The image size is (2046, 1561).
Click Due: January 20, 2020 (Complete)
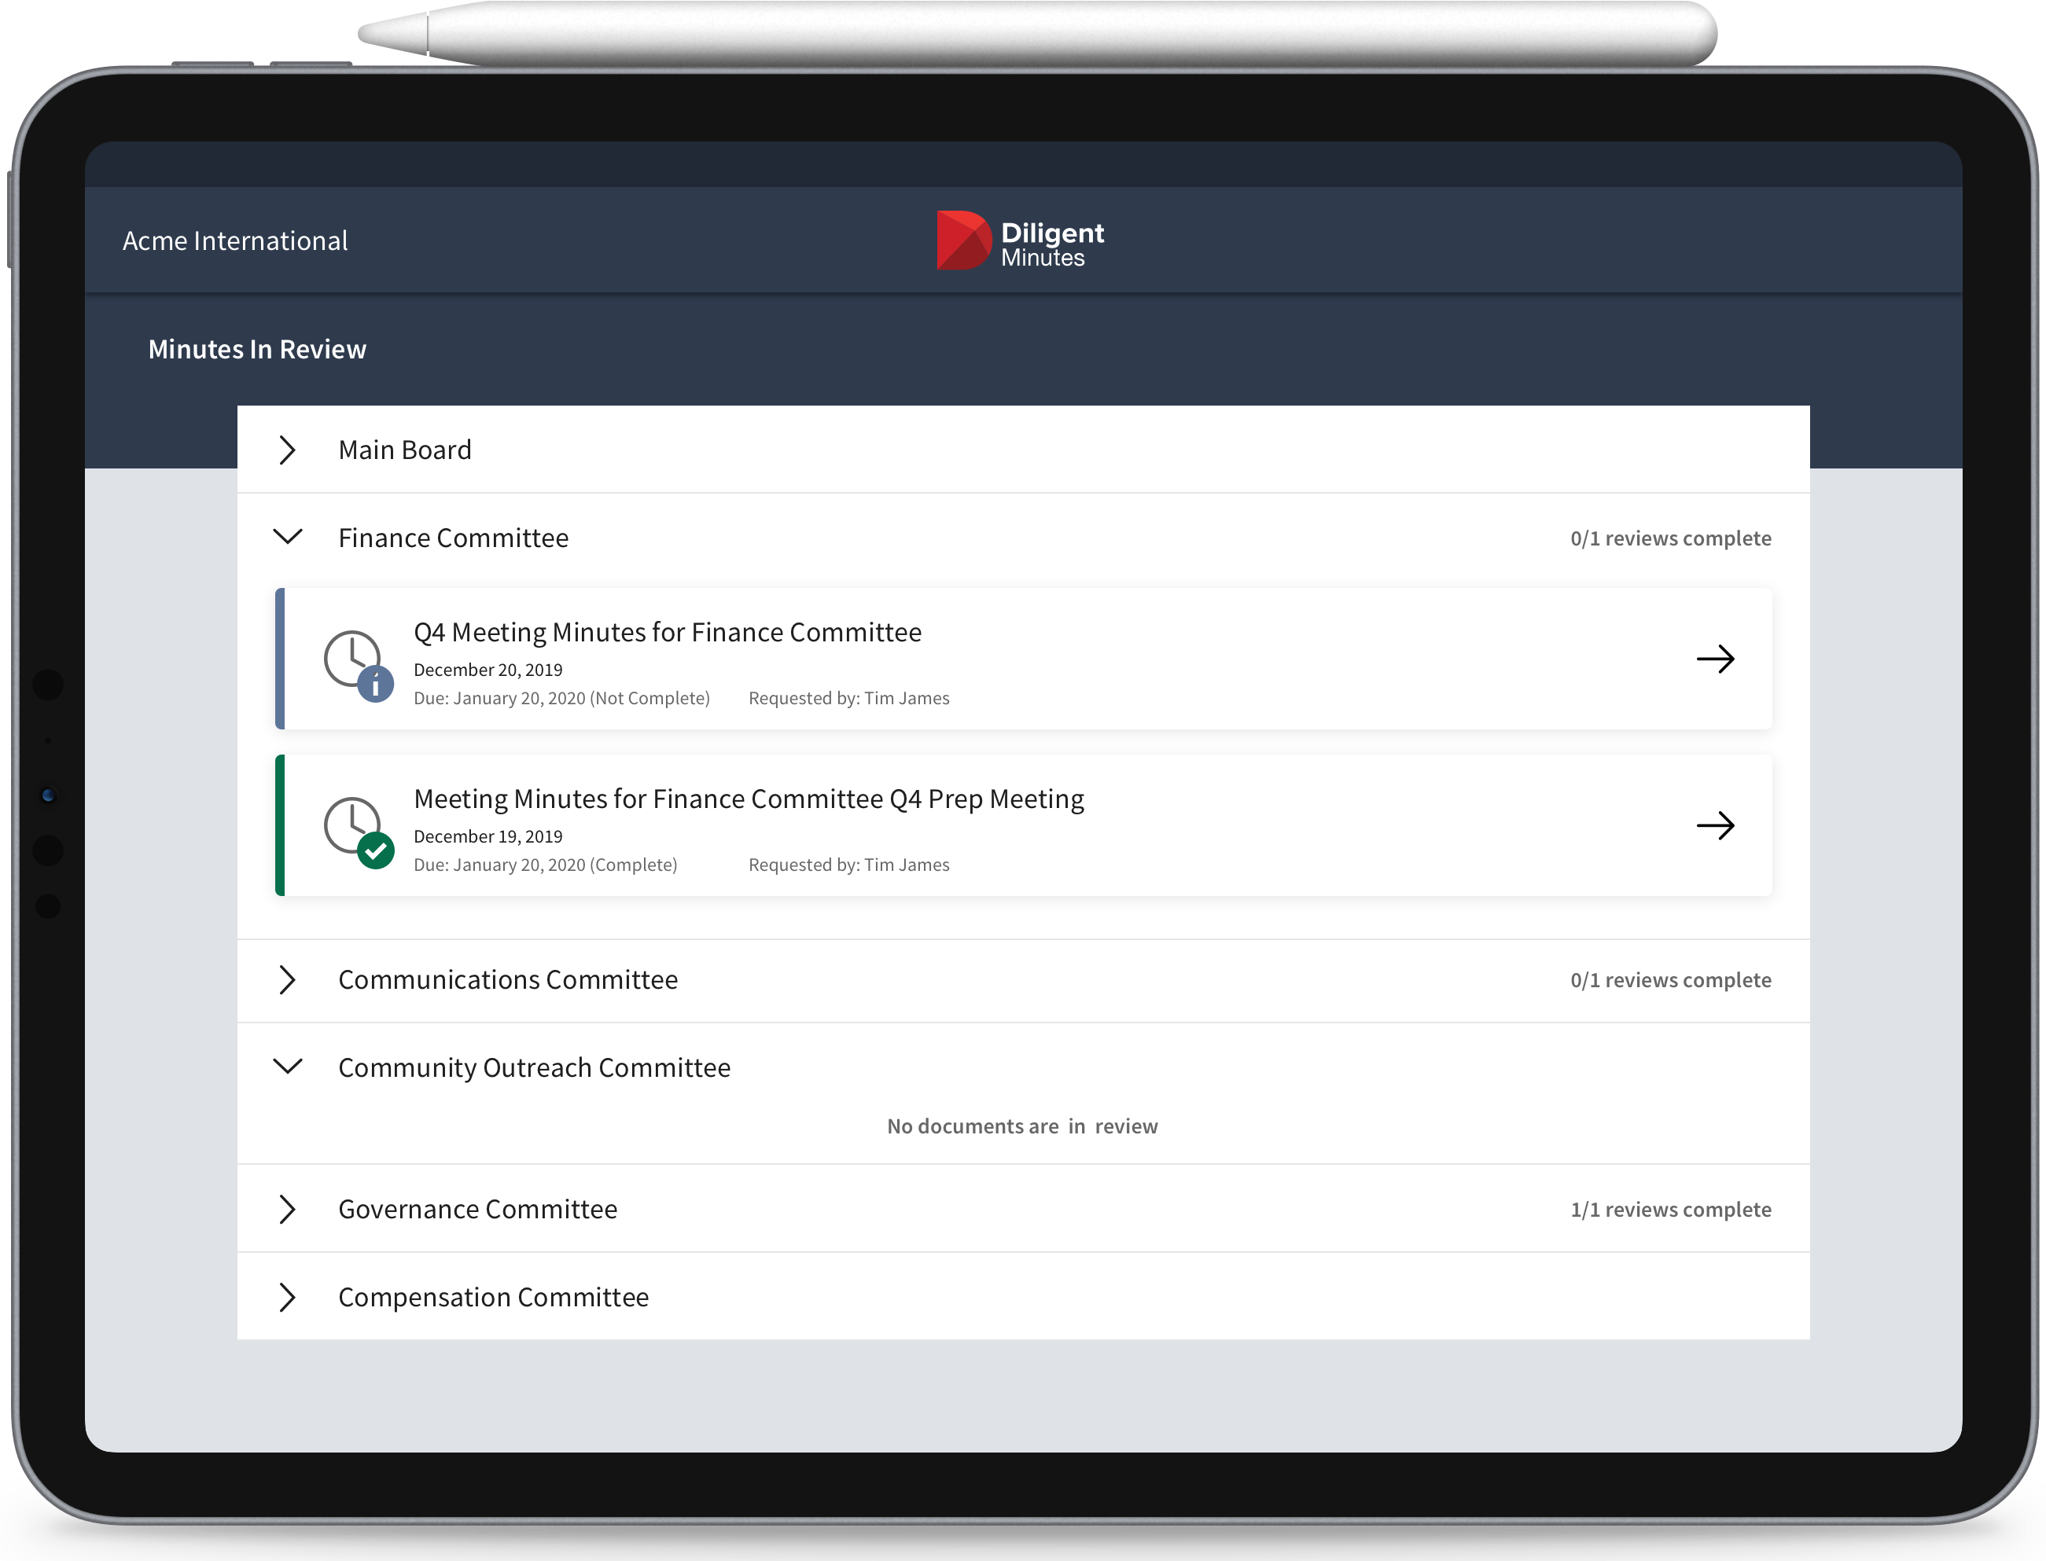pyautogui.click(x=545, y=864)
